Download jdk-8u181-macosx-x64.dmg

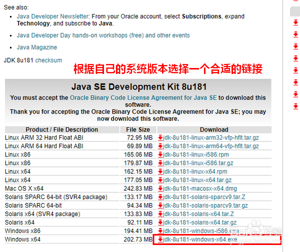click(199, 188)
